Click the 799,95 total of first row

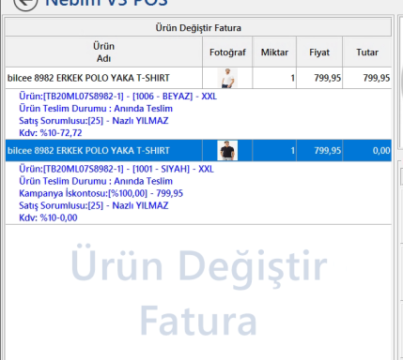pyautogui.click(x=377, y=78)
